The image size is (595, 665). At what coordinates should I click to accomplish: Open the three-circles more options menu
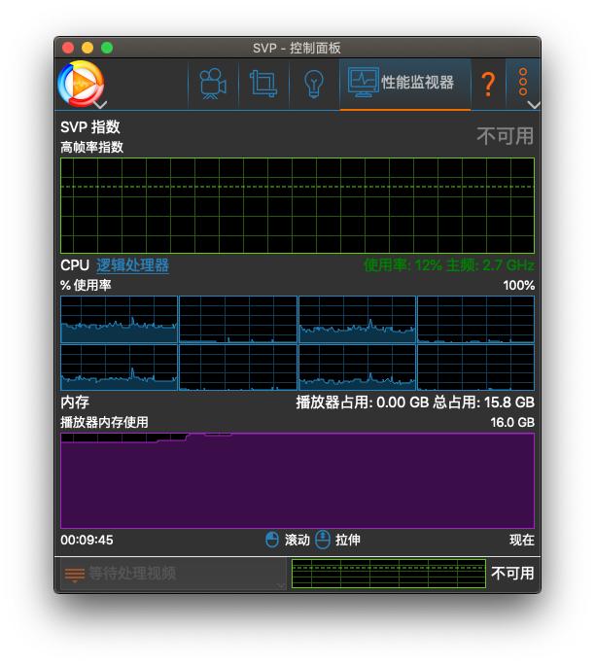coord(523,82)
